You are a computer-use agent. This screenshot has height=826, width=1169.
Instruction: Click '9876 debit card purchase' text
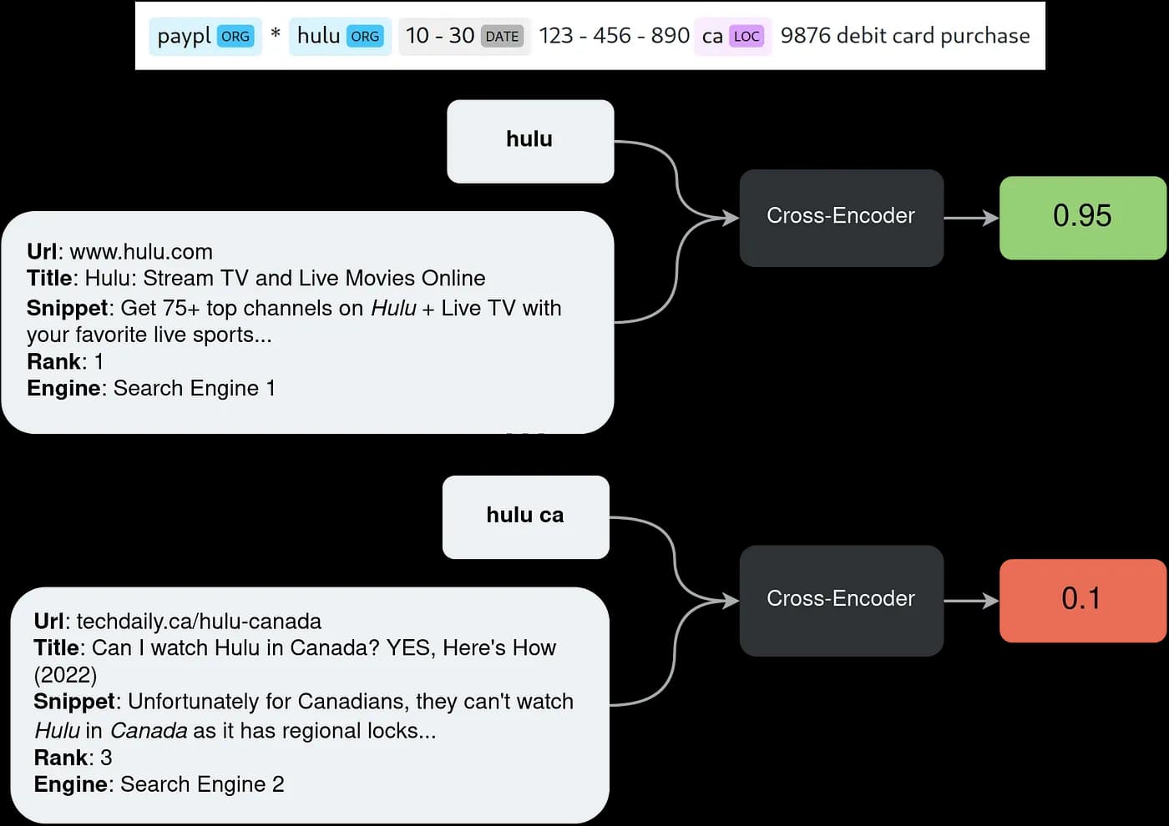[x=905, y=36]
